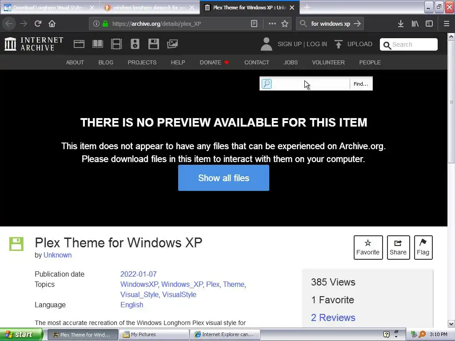Screen dimensions: 455x341
Task: Switch to Internet Explorer taskbar item
Action: click(224, 335)
